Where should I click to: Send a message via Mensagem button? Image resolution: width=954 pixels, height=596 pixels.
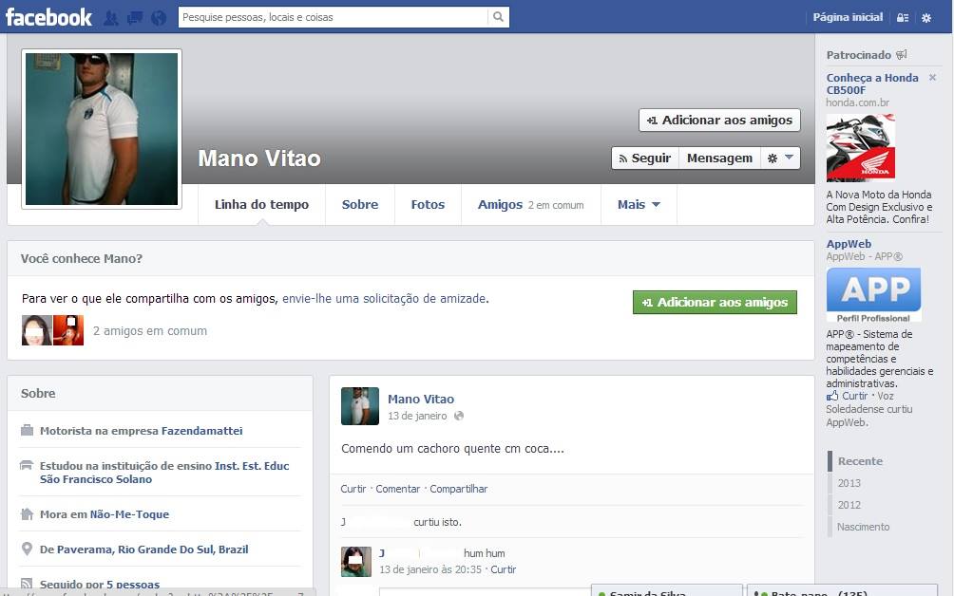click(719, 158)
